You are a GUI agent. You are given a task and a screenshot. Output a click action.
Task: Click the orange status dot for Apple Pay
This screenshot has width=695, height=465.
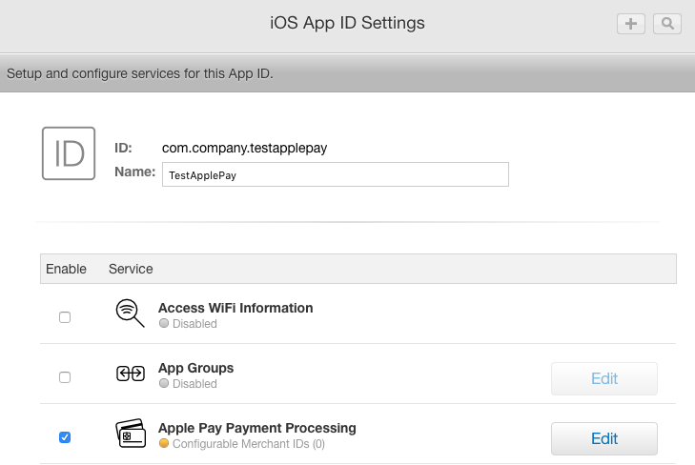(x=164, y=443)
